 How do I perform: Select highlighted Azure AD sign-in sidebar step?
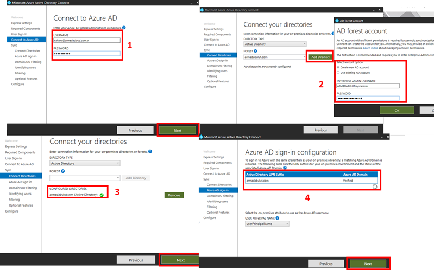[218, 190]
